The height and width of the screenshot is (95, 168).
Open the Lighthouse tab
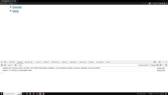pyautogui.click(x=83, y=62)
